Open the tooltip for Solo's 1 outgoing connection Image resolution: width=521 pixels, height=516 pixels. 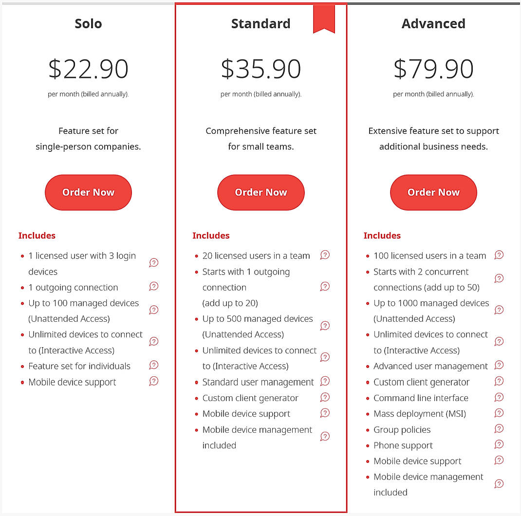(x=154, y=287)
